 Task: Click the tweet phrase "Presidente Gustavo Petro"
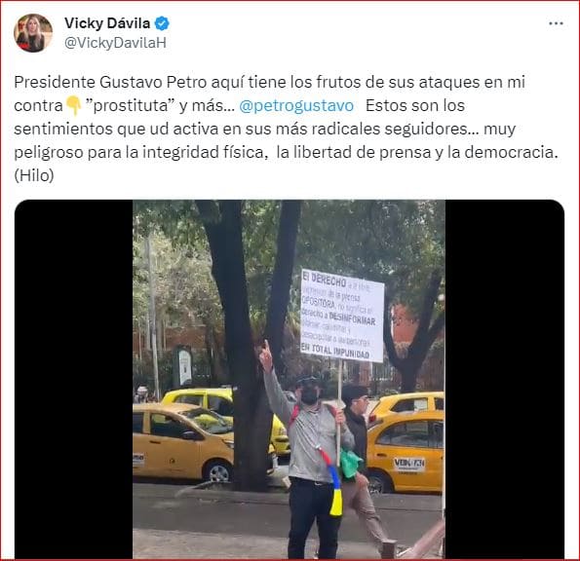pyautogui.click(x=110, y=82)
